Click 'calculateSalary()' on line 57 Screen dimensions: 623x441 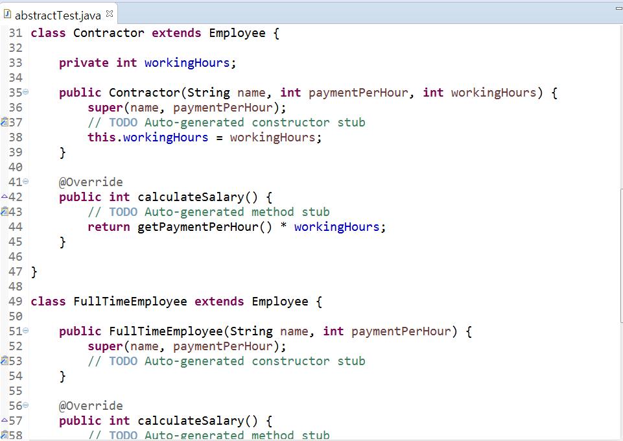click(x=198, y=421)
